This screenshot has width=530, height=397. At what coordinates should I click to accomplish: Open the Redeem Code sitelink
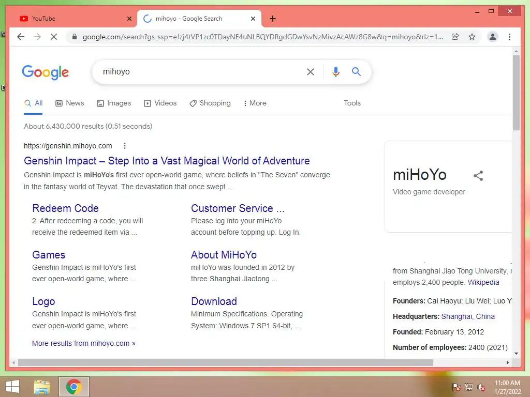click(65, 208)
